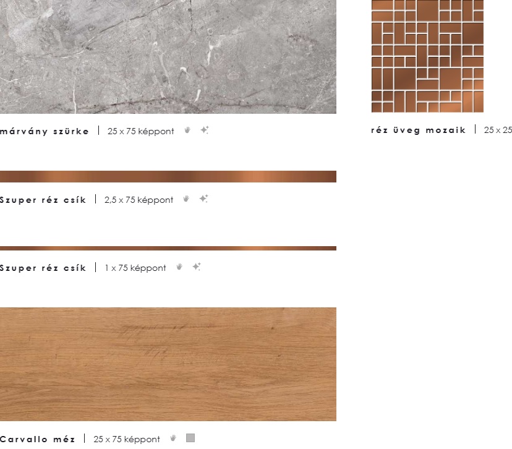
Task: Click the sparkle icon beside márvány szürke
Action: pyautogui.click(x=205, y=130)
